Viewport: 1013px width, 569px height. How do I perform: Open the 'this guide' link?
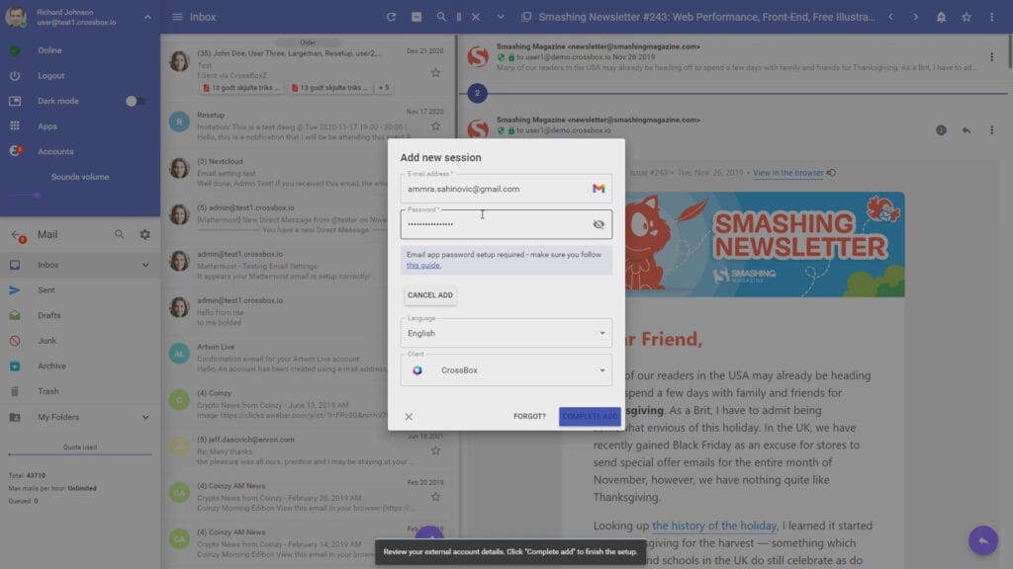tap(423, 265)
